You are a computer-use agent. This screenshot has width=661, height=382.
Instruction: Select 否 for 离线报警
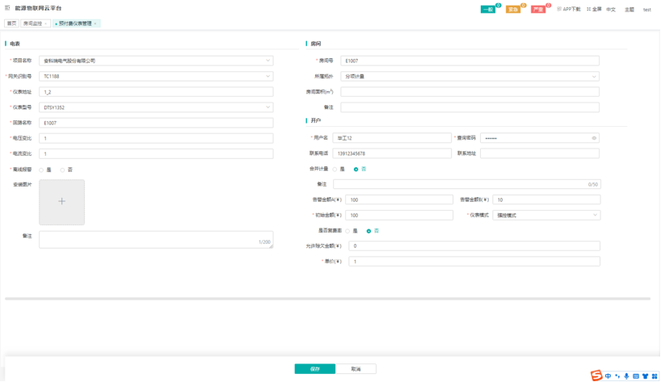(62, 170)
